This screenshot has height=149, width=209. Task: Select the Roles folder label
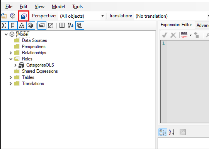tap(27, 59)
